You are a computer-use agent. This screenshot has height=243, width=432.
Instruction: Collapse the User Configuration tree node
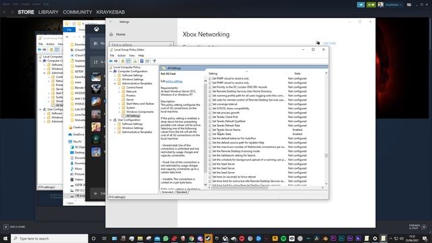tap(111, 120)
